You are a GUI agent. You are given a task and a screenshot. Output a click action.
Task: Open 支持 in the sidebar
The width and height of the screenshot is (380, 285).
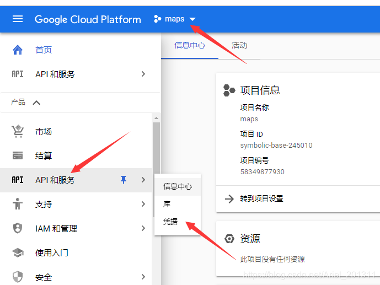tap(44, 204)
